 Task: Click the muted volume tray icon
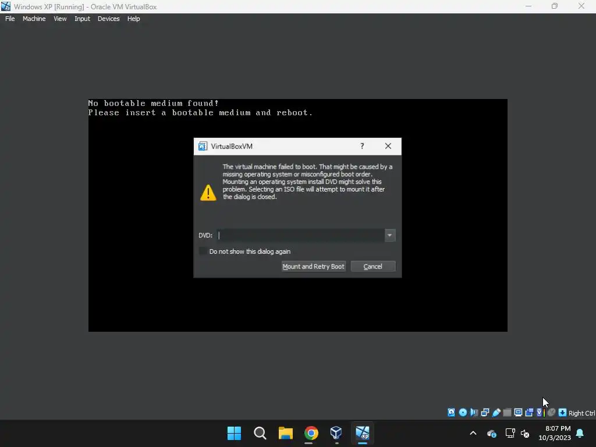pyautogui.click(x=526, y=433)
